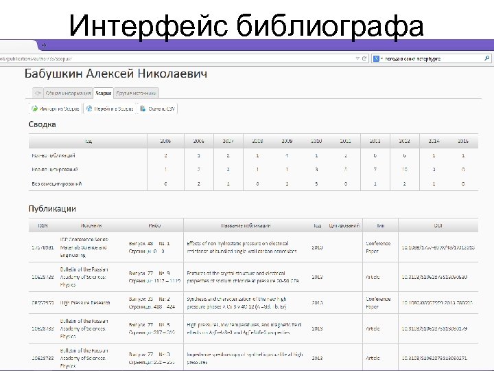Viewport: 494px width, 371px height.
Task: Click the Кол-во публикаций row label
Action: point(54,155)
